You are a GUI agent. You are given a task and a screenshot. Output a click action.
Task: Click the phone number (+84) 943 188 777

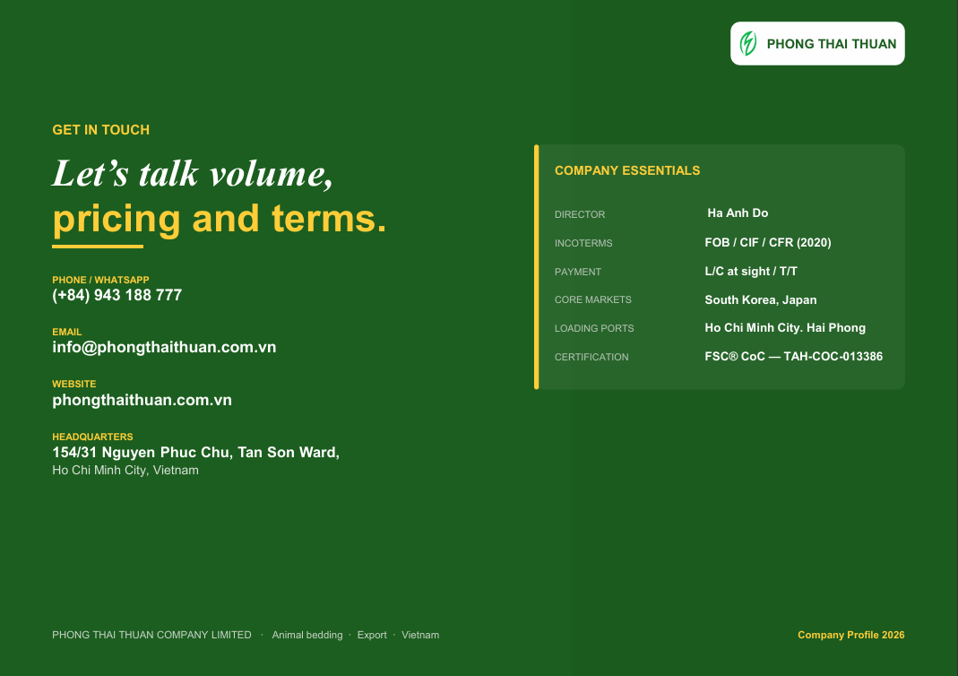117,295
